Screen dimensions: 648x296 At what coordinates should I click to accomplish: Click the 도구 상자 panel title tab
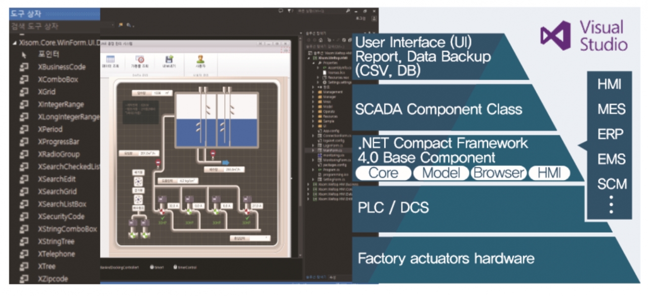point(26,14)
